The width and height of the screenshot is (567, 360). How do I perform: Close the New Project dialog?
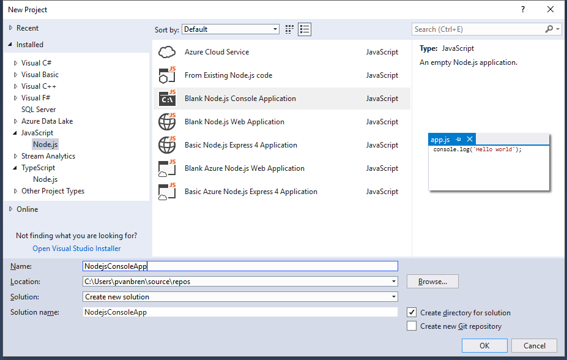coord(550,9)
